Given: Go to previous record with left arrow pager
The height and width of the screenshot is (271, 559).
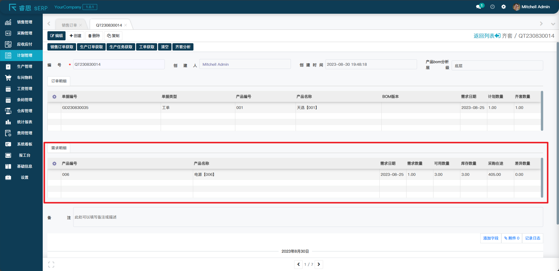Looking at the screenshot, I should coord(298,264).
